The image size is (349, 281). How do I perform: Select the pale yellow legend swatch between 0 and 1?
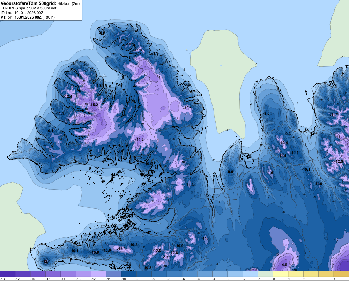tap(281, 274)
